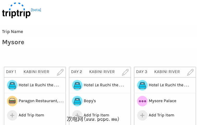197x125 pixels.
Task: Open the triptrip logo homepage
Action: pos(16,12)
